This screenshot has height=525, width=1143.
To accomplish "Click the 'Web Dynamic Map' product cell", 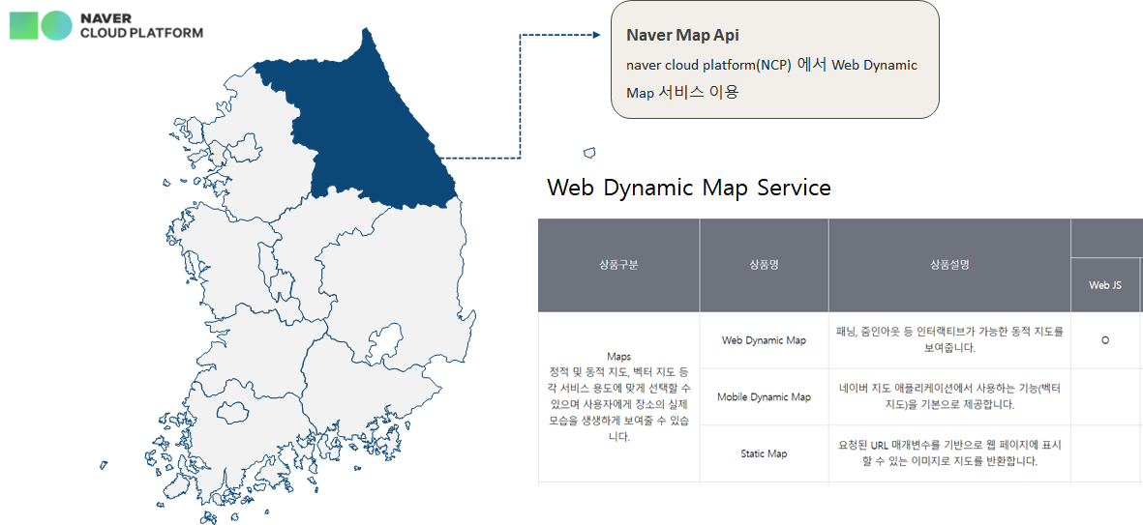I will coord(764,340).
